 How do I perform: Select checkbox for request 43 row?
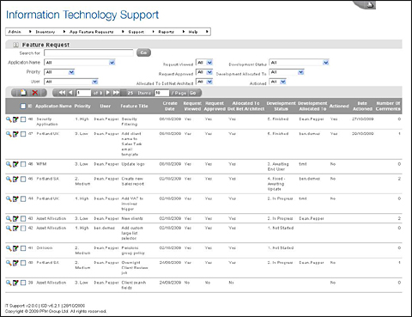pos(23,219)
